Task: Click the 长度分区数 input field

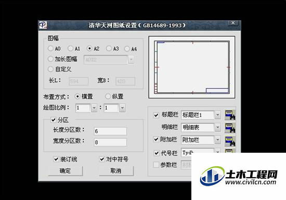Action: point(110,131)
